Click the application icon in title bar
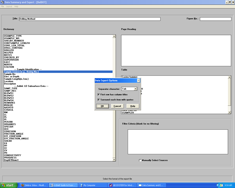The image size is (235, 188). pyautogui.click(x=2, y=2)
